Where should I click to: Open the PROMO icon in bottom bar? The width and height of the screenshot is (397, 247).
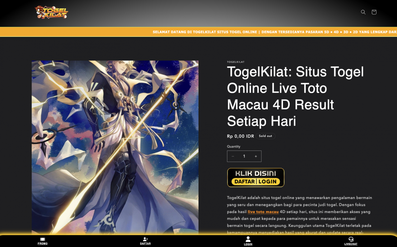pyautogui.click(x=42, y=240)
